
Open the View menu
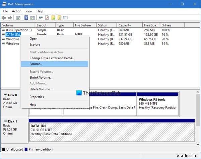[29, 11]
